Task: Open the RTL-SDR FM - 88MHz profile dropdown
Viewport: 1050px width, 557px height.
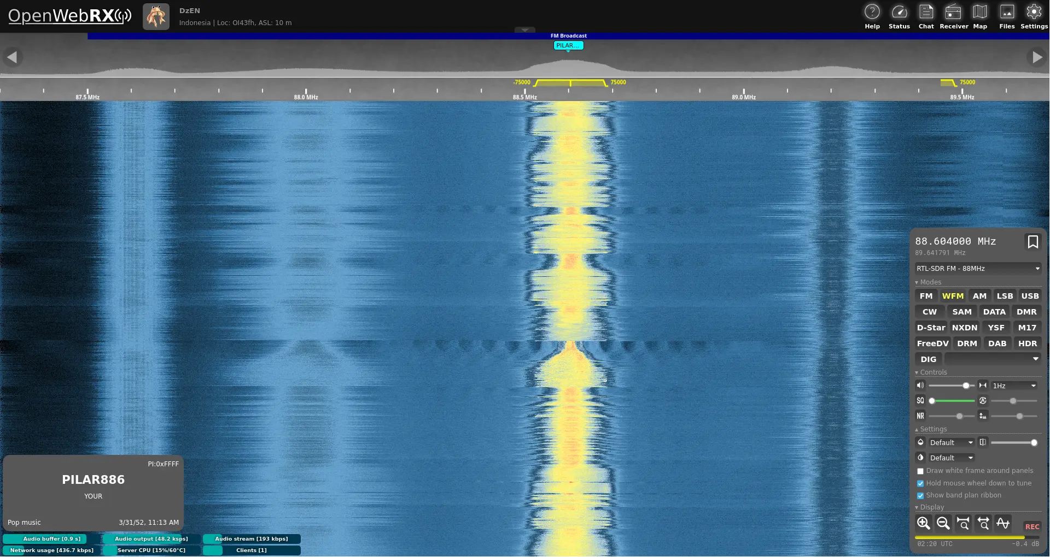Action: pyautogui.click(x=978, y=269)
